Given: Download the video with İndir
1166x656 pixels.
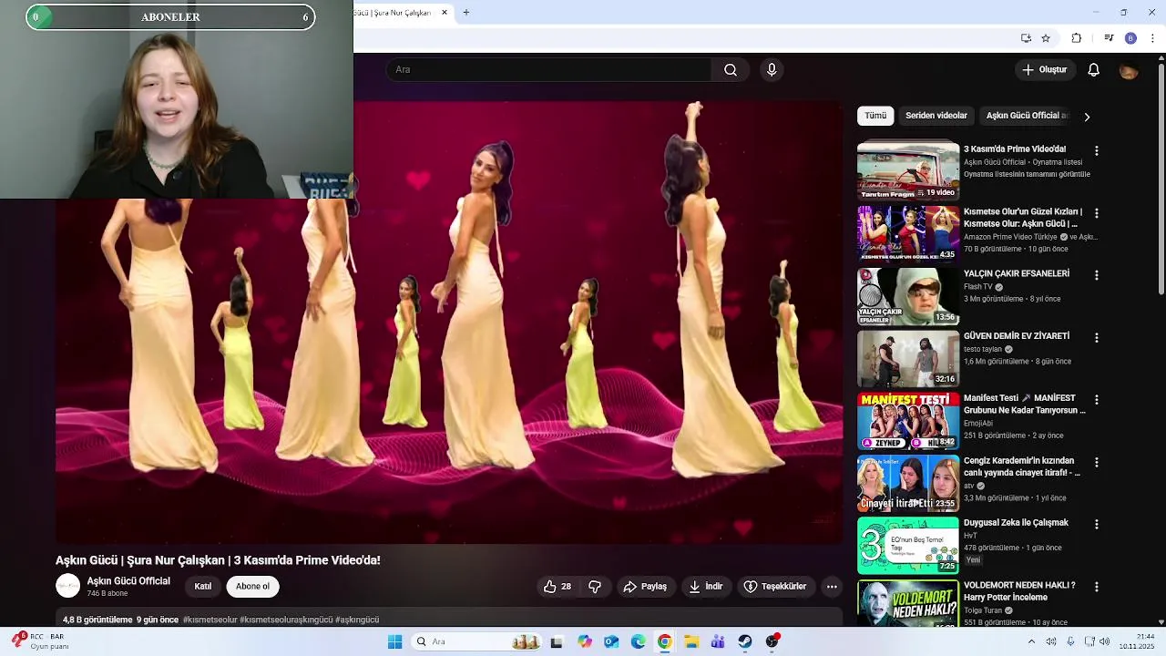Looking at the screenshot, I should tap(706, 587).
